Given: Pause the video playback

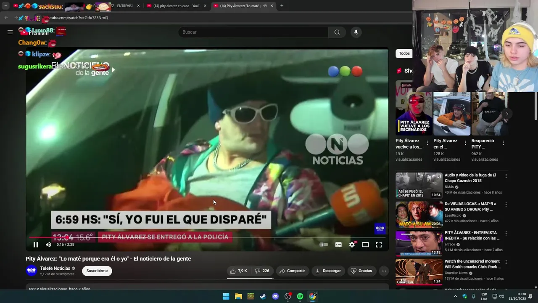Looking at the screenshot, I should (x=36, y=245).
